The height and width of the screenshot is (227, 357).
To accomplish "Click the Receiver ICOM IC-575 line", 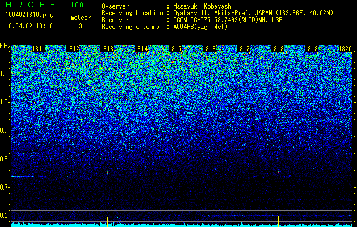I will [x=192, y=20].
